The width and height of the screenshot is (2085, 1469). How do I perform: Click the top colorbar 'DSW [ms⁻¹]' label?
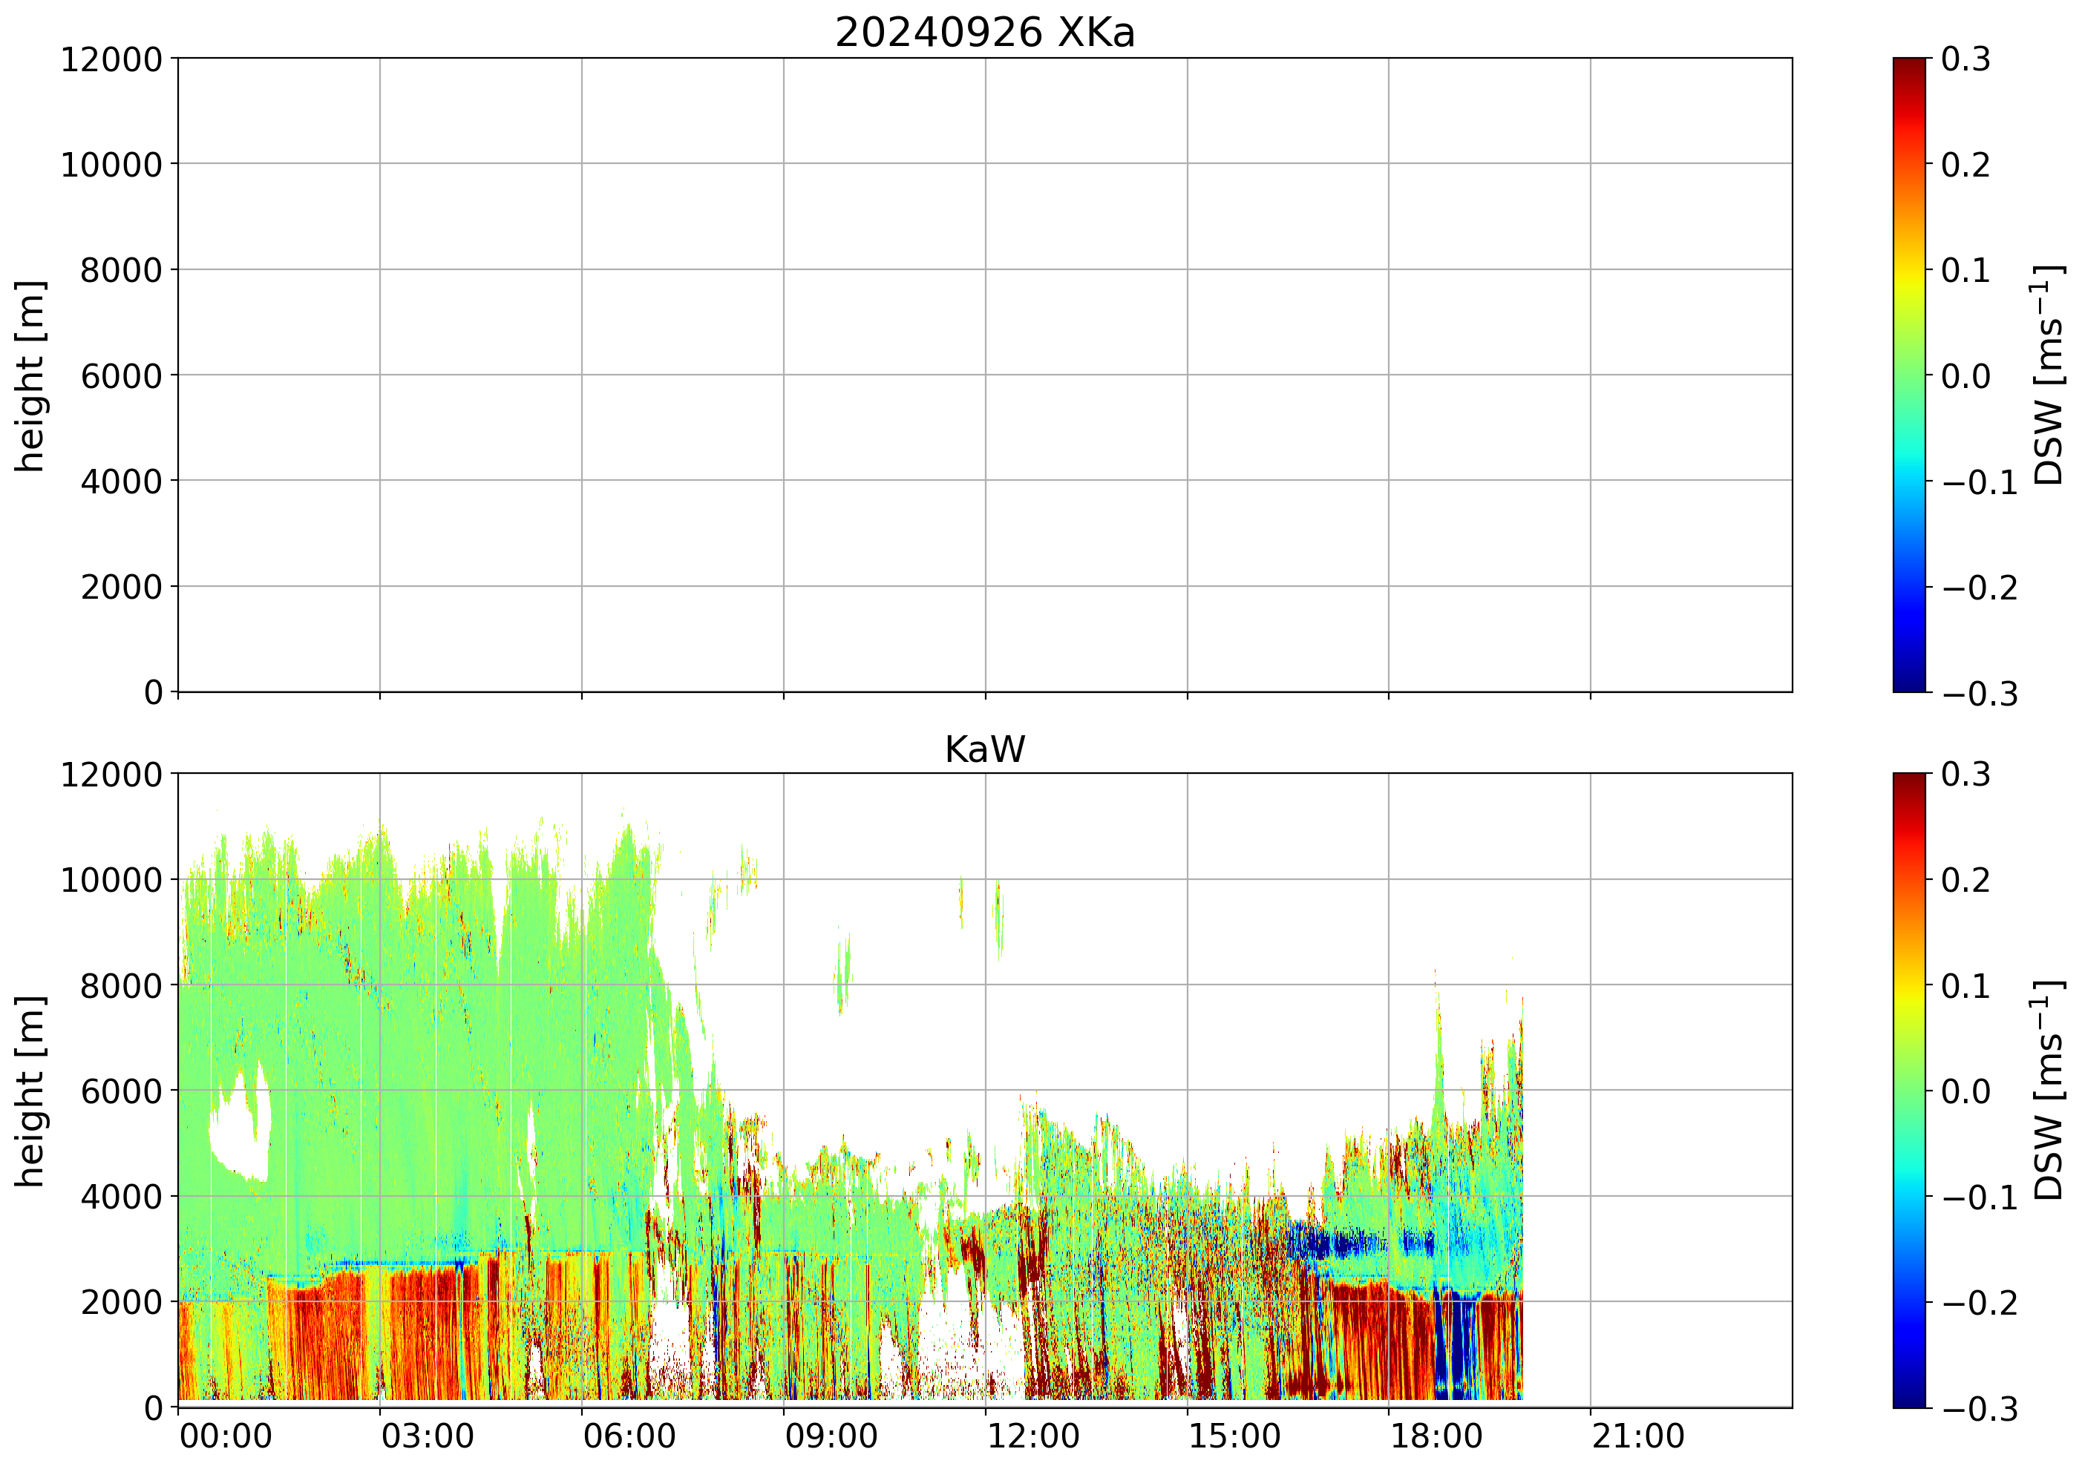[2049, 376]
